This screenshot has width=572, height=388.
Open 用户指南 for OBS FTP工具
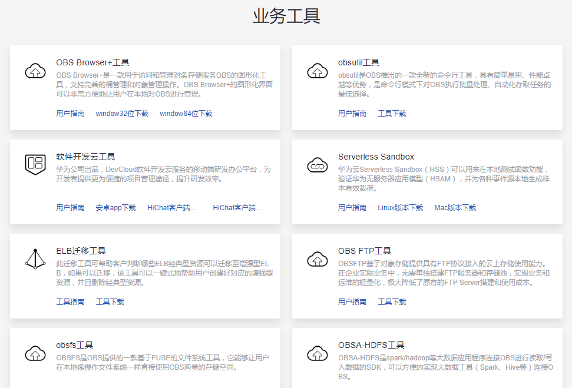click(x=352, y=301)
